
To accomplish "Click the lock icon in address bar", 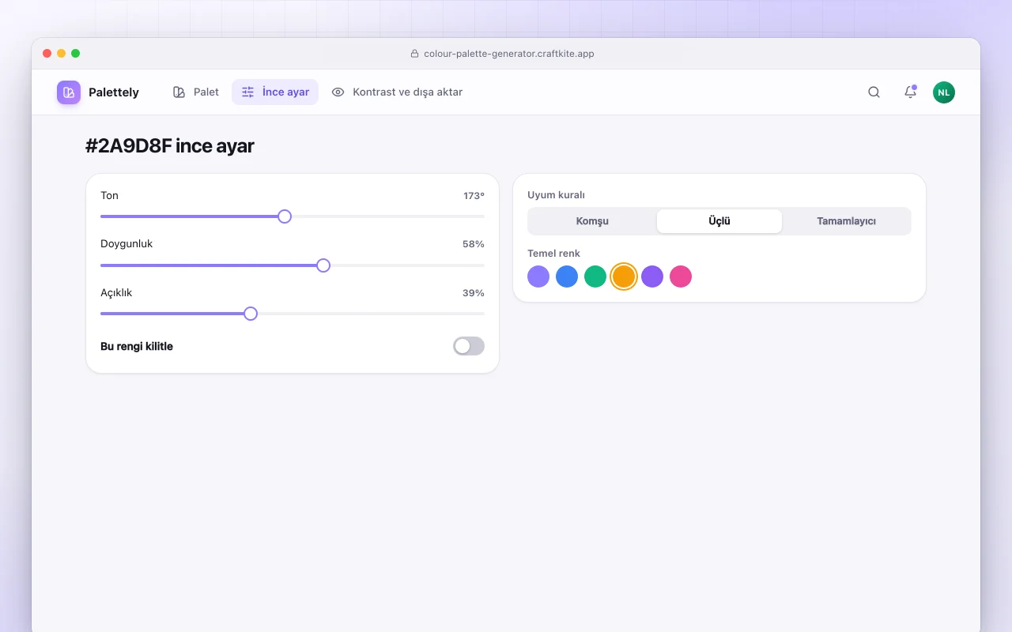I will [x=414, y=54].
